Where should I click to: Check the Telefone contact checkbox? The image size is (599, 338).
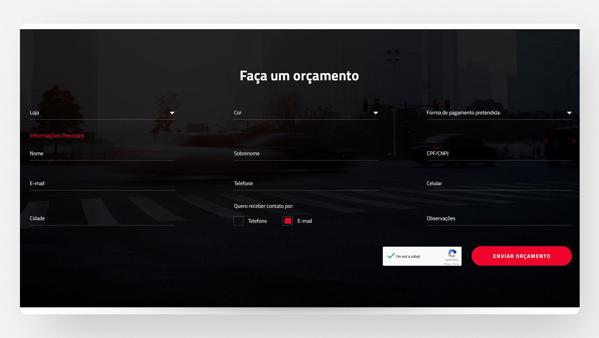tap(238, 221)
